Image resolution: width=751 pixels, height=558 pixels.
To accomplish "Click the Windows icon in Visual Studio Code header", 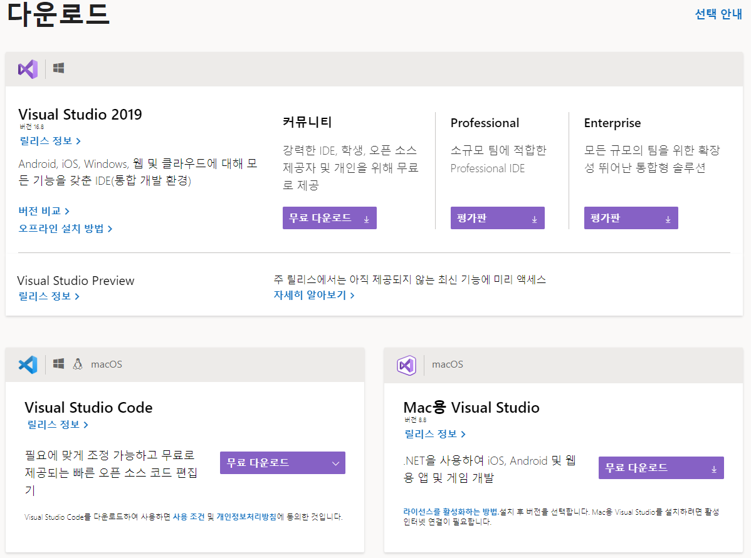I will (58, 364).
